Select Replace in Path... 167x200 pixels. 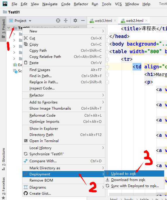click(x=64, y=82)
